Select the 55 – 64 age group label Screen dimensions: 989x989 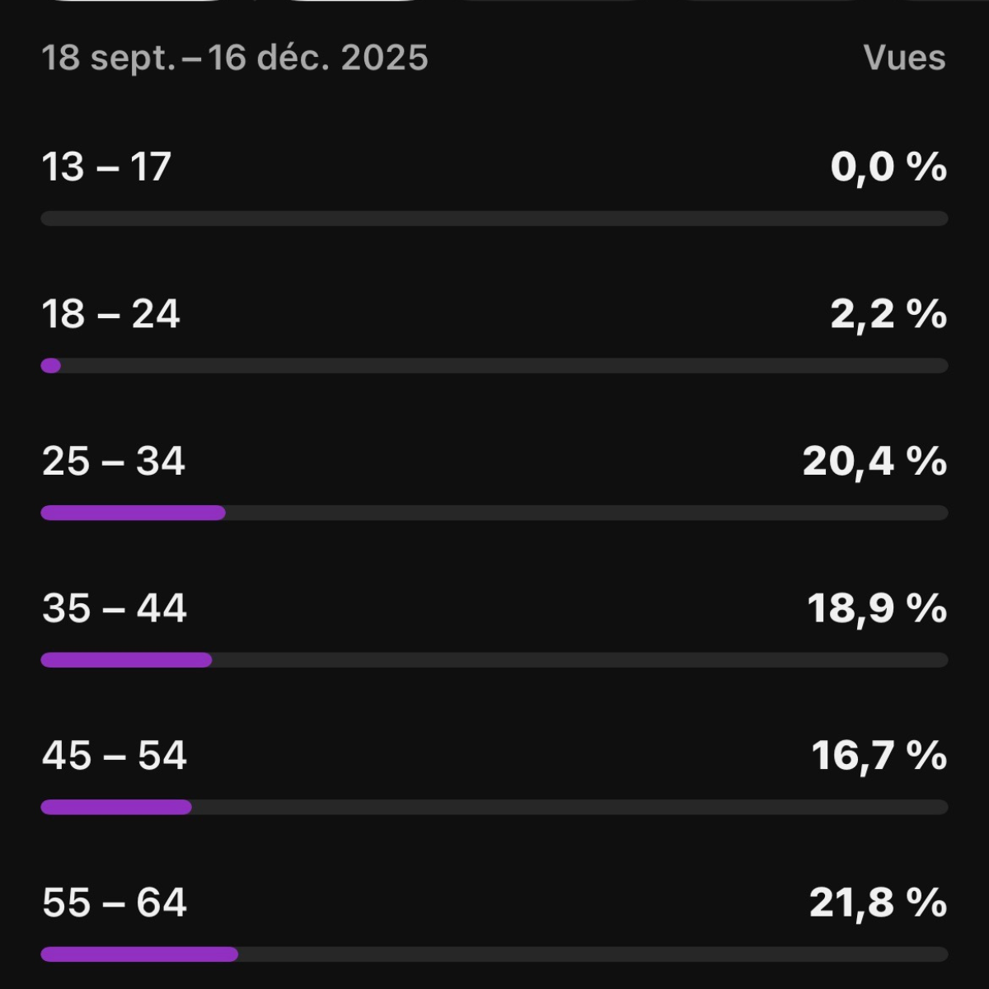click(x=115, y=902)
